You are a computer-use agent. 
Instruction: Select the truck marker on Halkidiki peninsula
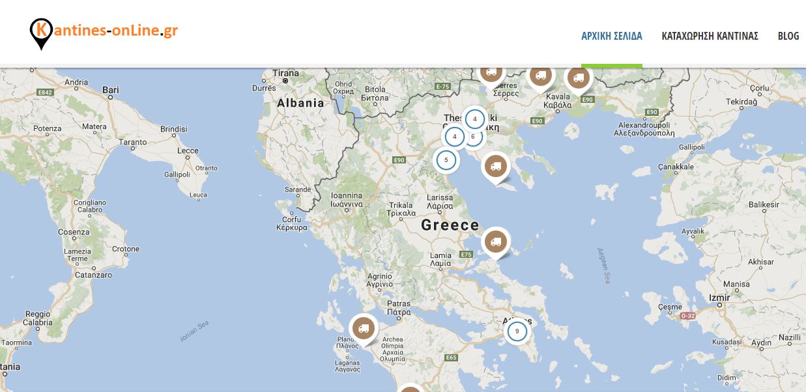[495, 167]
